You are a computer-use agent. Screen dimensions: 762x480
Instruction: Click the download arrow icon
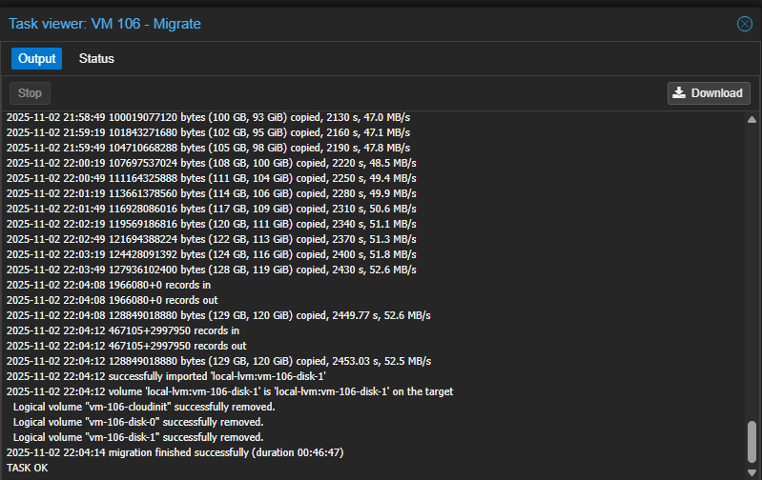pyautogui.click(x=679, y=93)
